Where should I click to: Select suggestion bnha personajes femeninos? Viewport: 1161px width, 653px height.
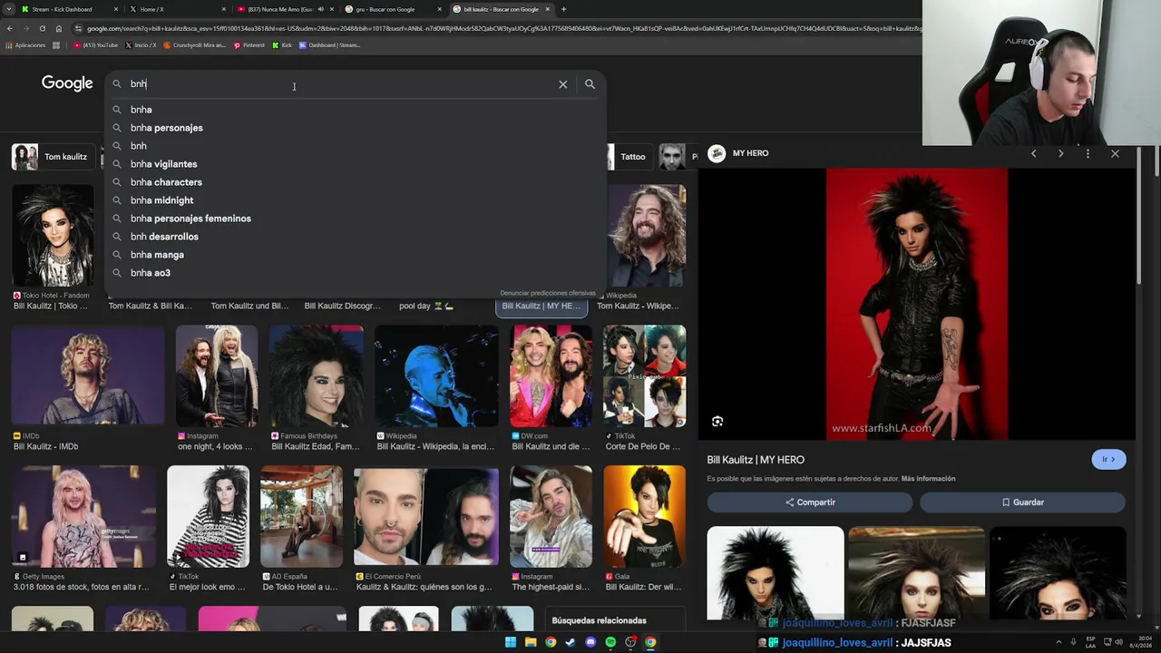coord(356,219)
